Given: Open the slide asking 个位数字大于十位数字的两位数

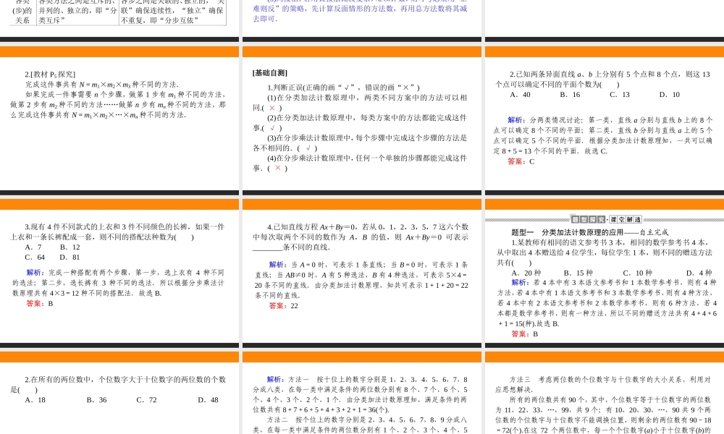Looking at the screenshot, I should coord(119,393).
